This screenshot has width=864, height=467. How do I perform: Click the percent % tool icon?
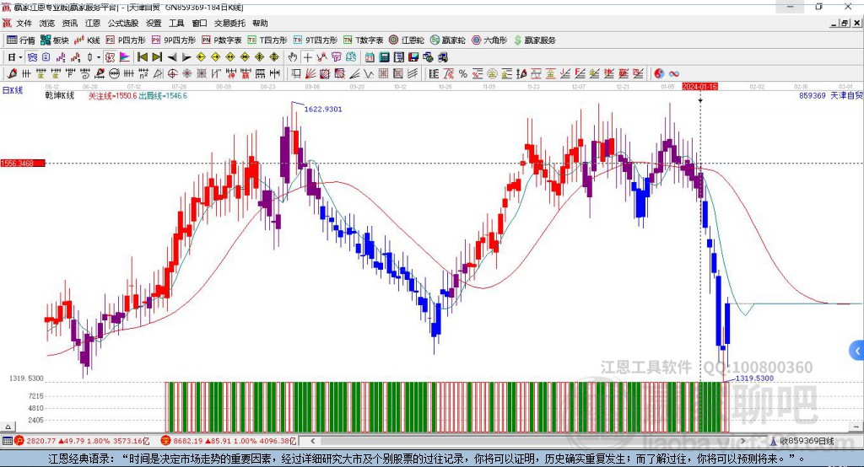463,74
